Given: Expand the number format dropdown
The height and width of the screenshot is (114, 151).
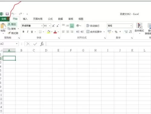Looking at the screenshot, I should coord(131,26).
